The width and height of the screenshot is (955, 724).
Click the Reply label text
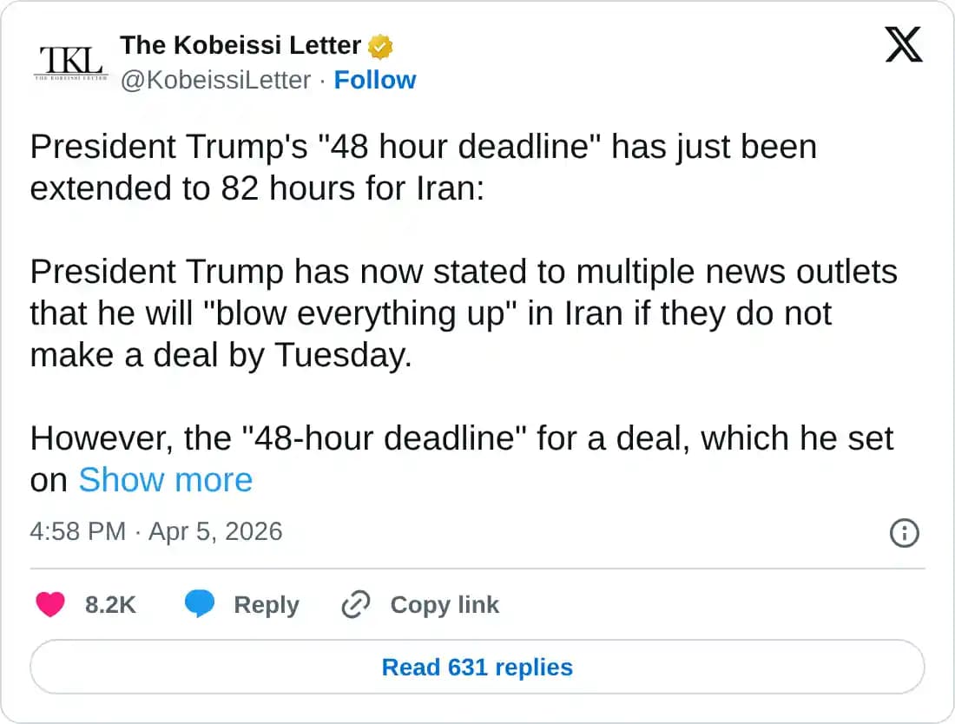coord(267,604)
